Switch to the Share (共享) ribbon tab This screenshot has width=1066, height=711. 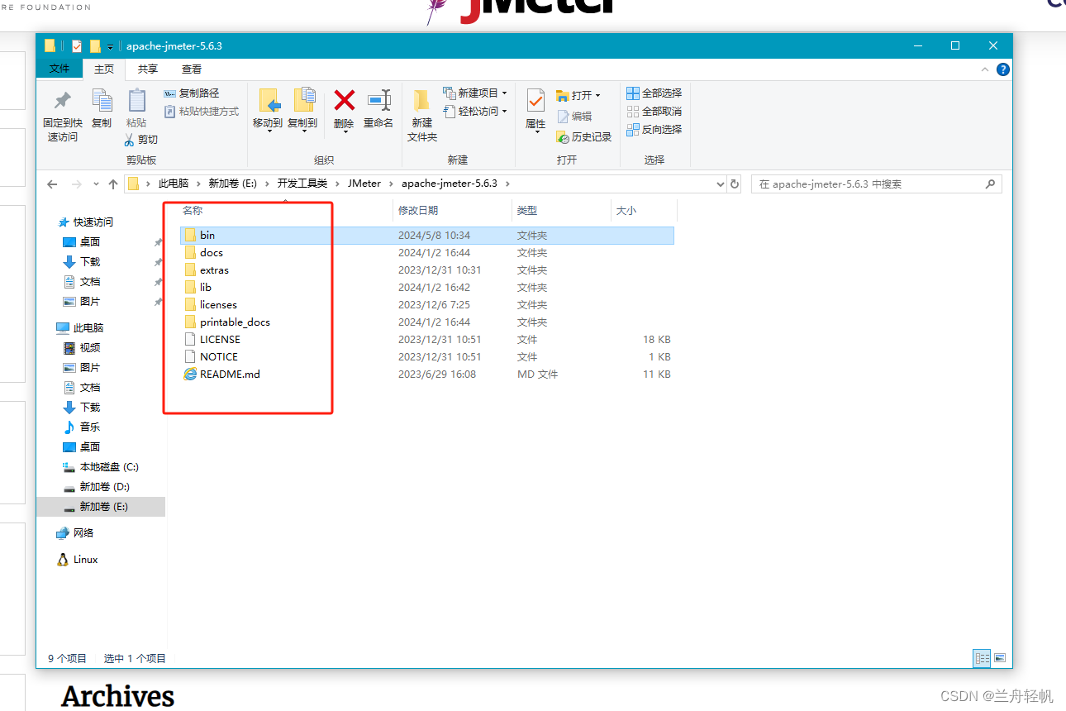(148, 69)
